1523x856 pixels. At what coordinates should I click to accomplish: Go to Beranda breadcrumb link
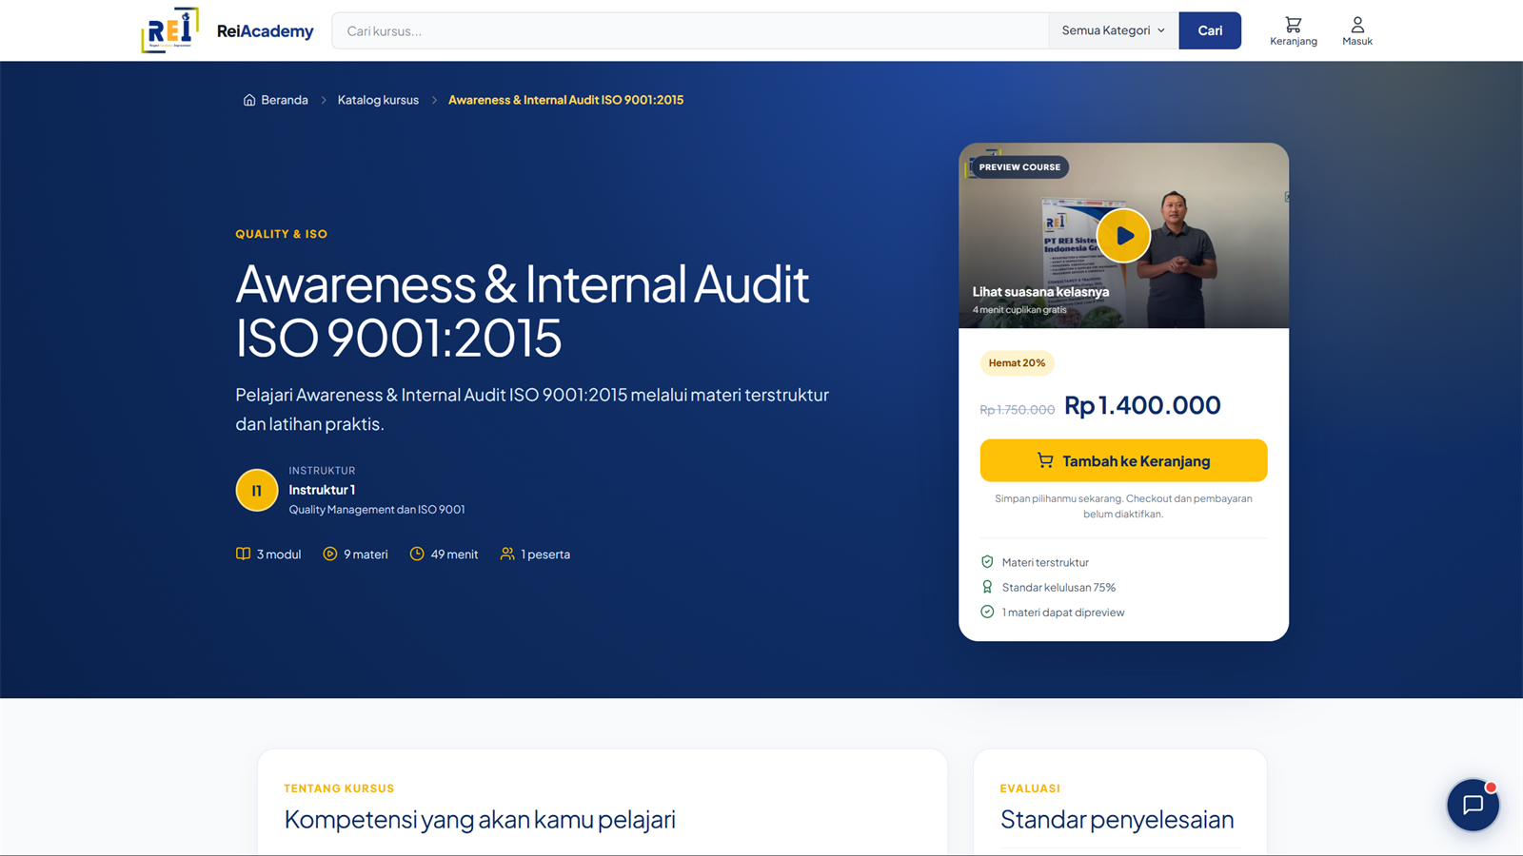coord(285,100)
